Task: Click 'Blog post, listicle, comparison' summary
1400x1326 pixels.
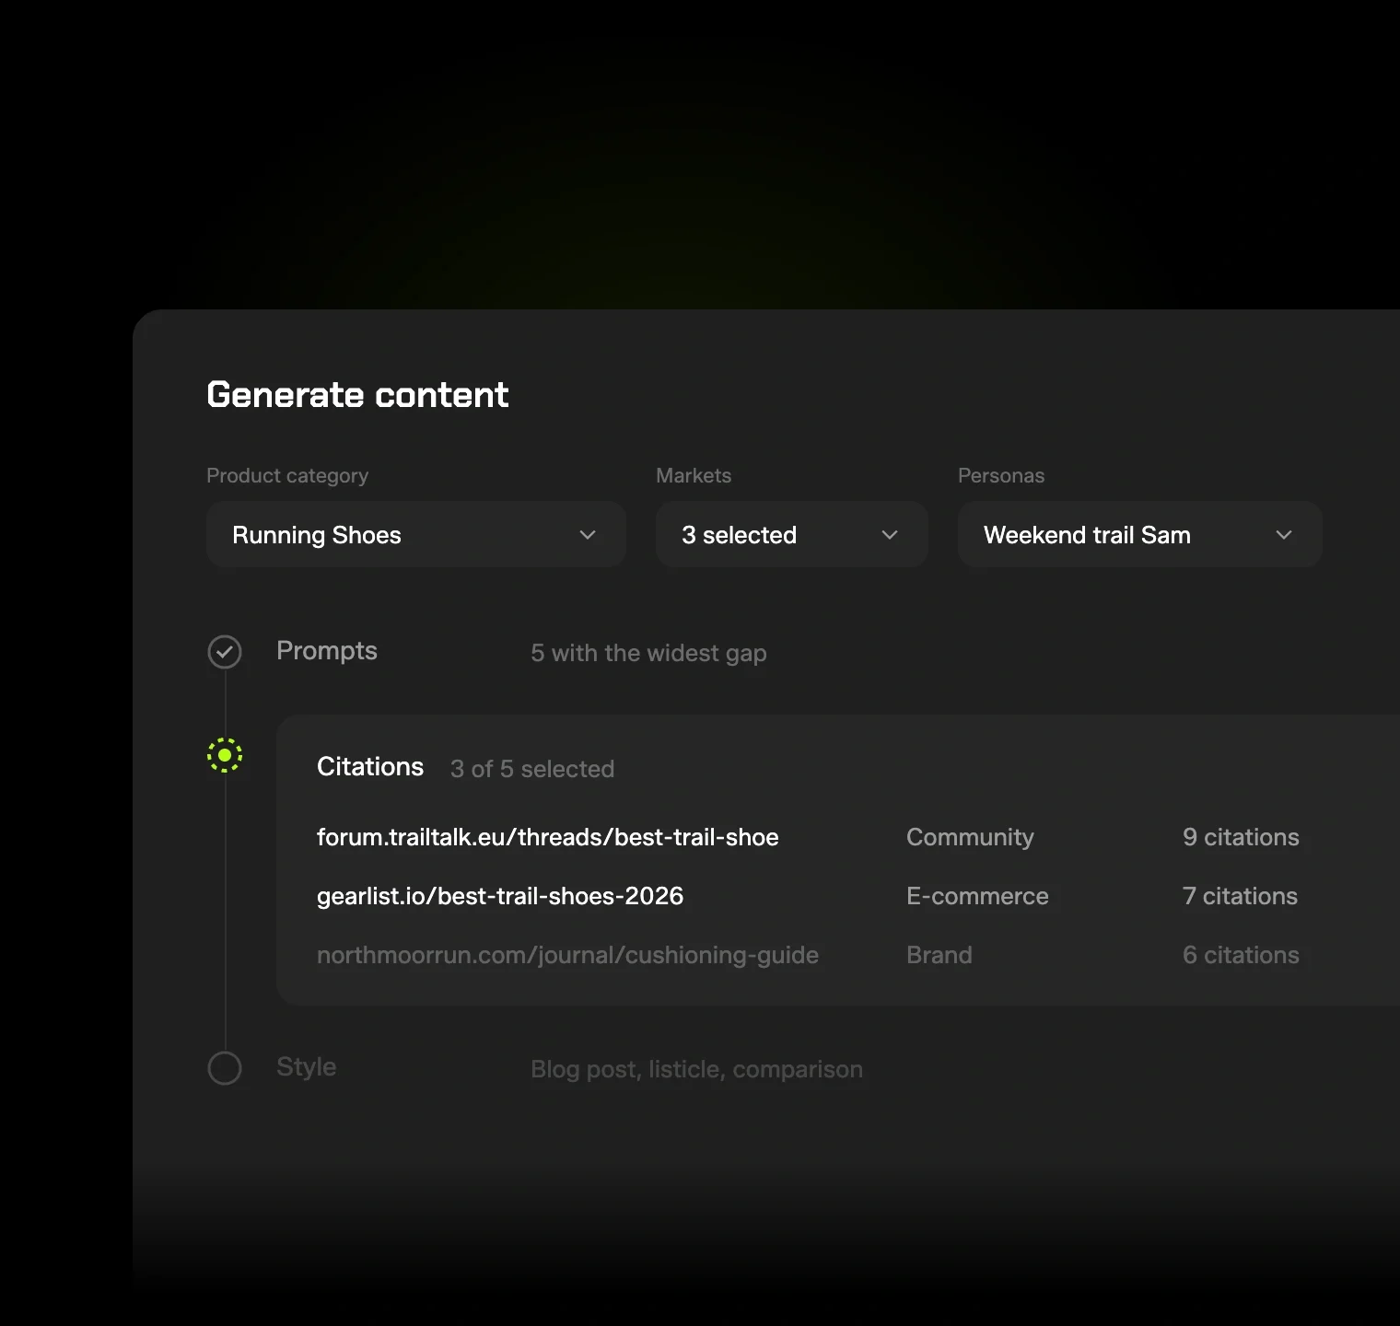Action: click(696, 1069)
